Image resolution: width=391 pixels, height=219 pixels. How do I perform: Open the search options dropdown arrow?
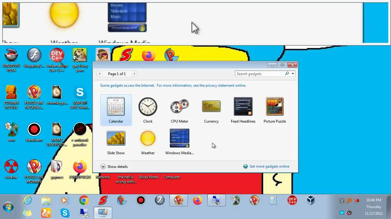[x=293, y=74]
